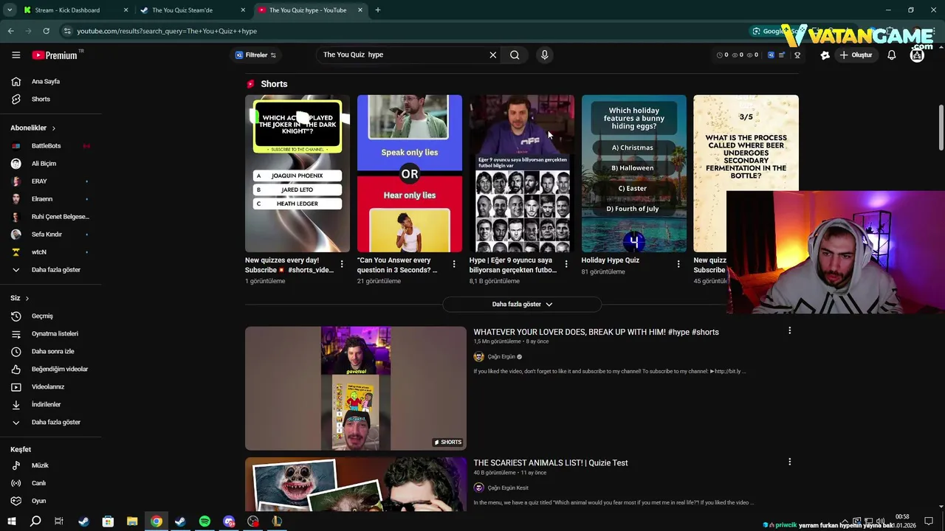Open League of Legends taskbar icon
945x531 pixels.
click(277, 521)
